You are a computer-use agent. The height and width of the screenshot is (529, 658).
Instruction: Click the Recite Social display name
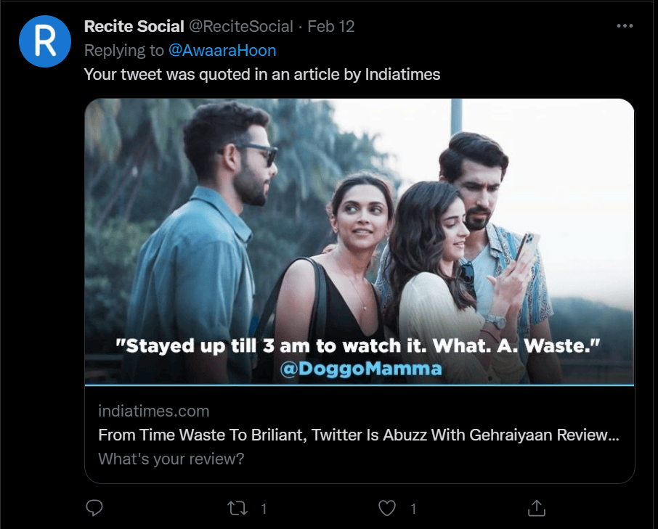(134, 27)
